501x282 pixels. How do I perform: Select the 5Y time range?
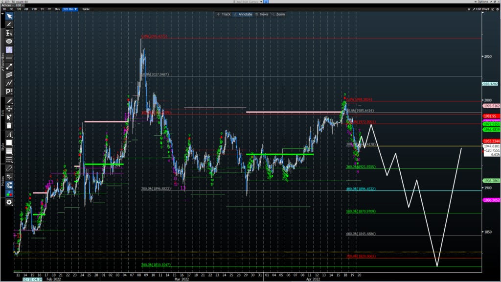point(49,9)
